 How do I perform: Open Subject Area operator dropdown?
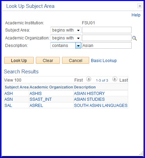tap(66, 30)
